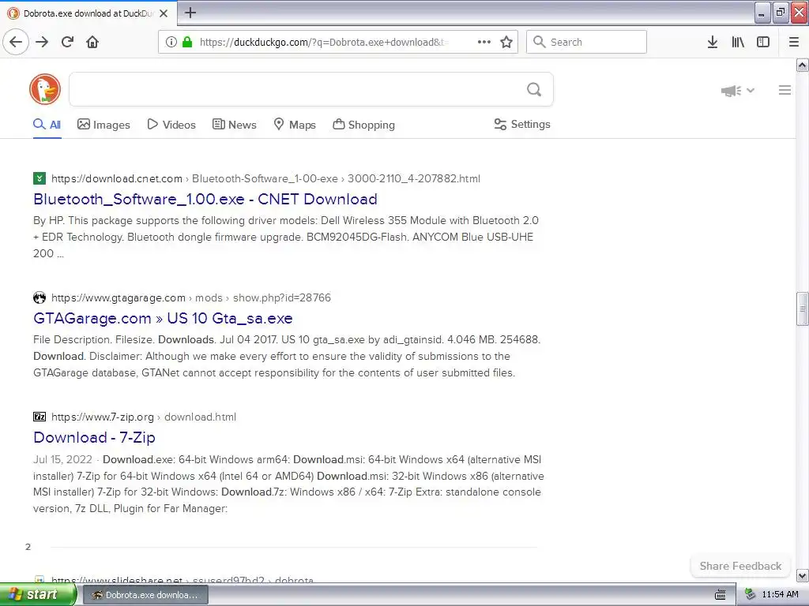Click the 7-Zip favicon beside 7-zip.org
The image size is (809, 606).
click(x=40, y=417)
